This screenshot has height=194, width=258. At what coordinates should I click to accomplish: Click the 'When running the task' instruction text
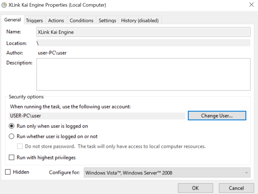coord(70,107)
